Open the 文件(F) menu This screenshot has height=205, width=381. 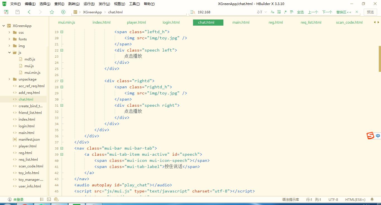(15, 4)
